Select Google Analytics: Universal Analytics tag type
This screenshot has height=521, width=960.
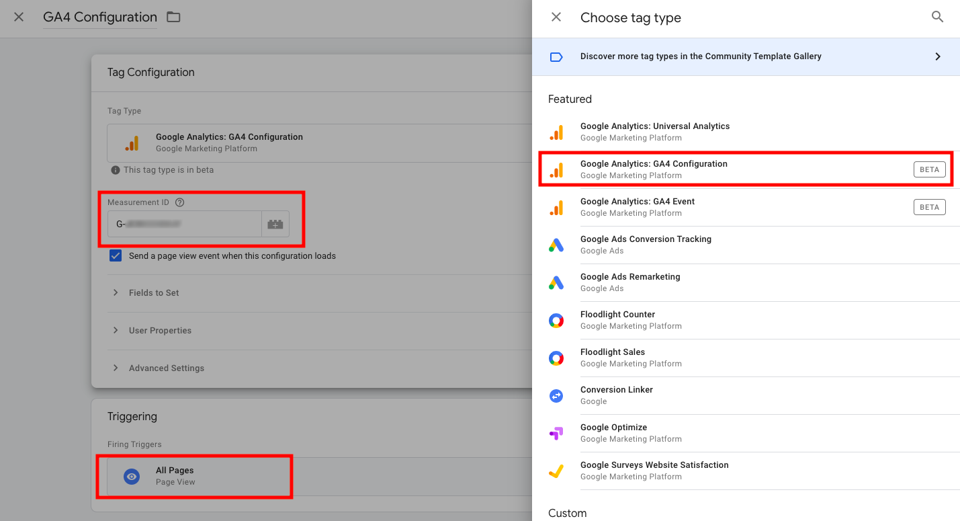[754, 132]
